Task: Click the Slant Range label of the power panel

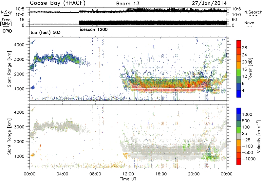Action: tap(9, 69)
